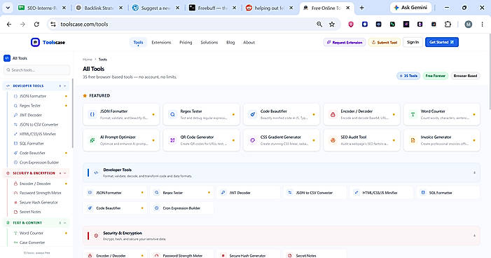Image resolution: width=491 pixels, height=258 pixels.
Task: Open a new browser tab with plus icon
Action: coord(361,8)
